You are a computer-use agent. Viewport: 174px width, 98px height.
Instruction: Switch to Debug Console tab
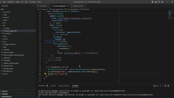(x=64, y=86)
